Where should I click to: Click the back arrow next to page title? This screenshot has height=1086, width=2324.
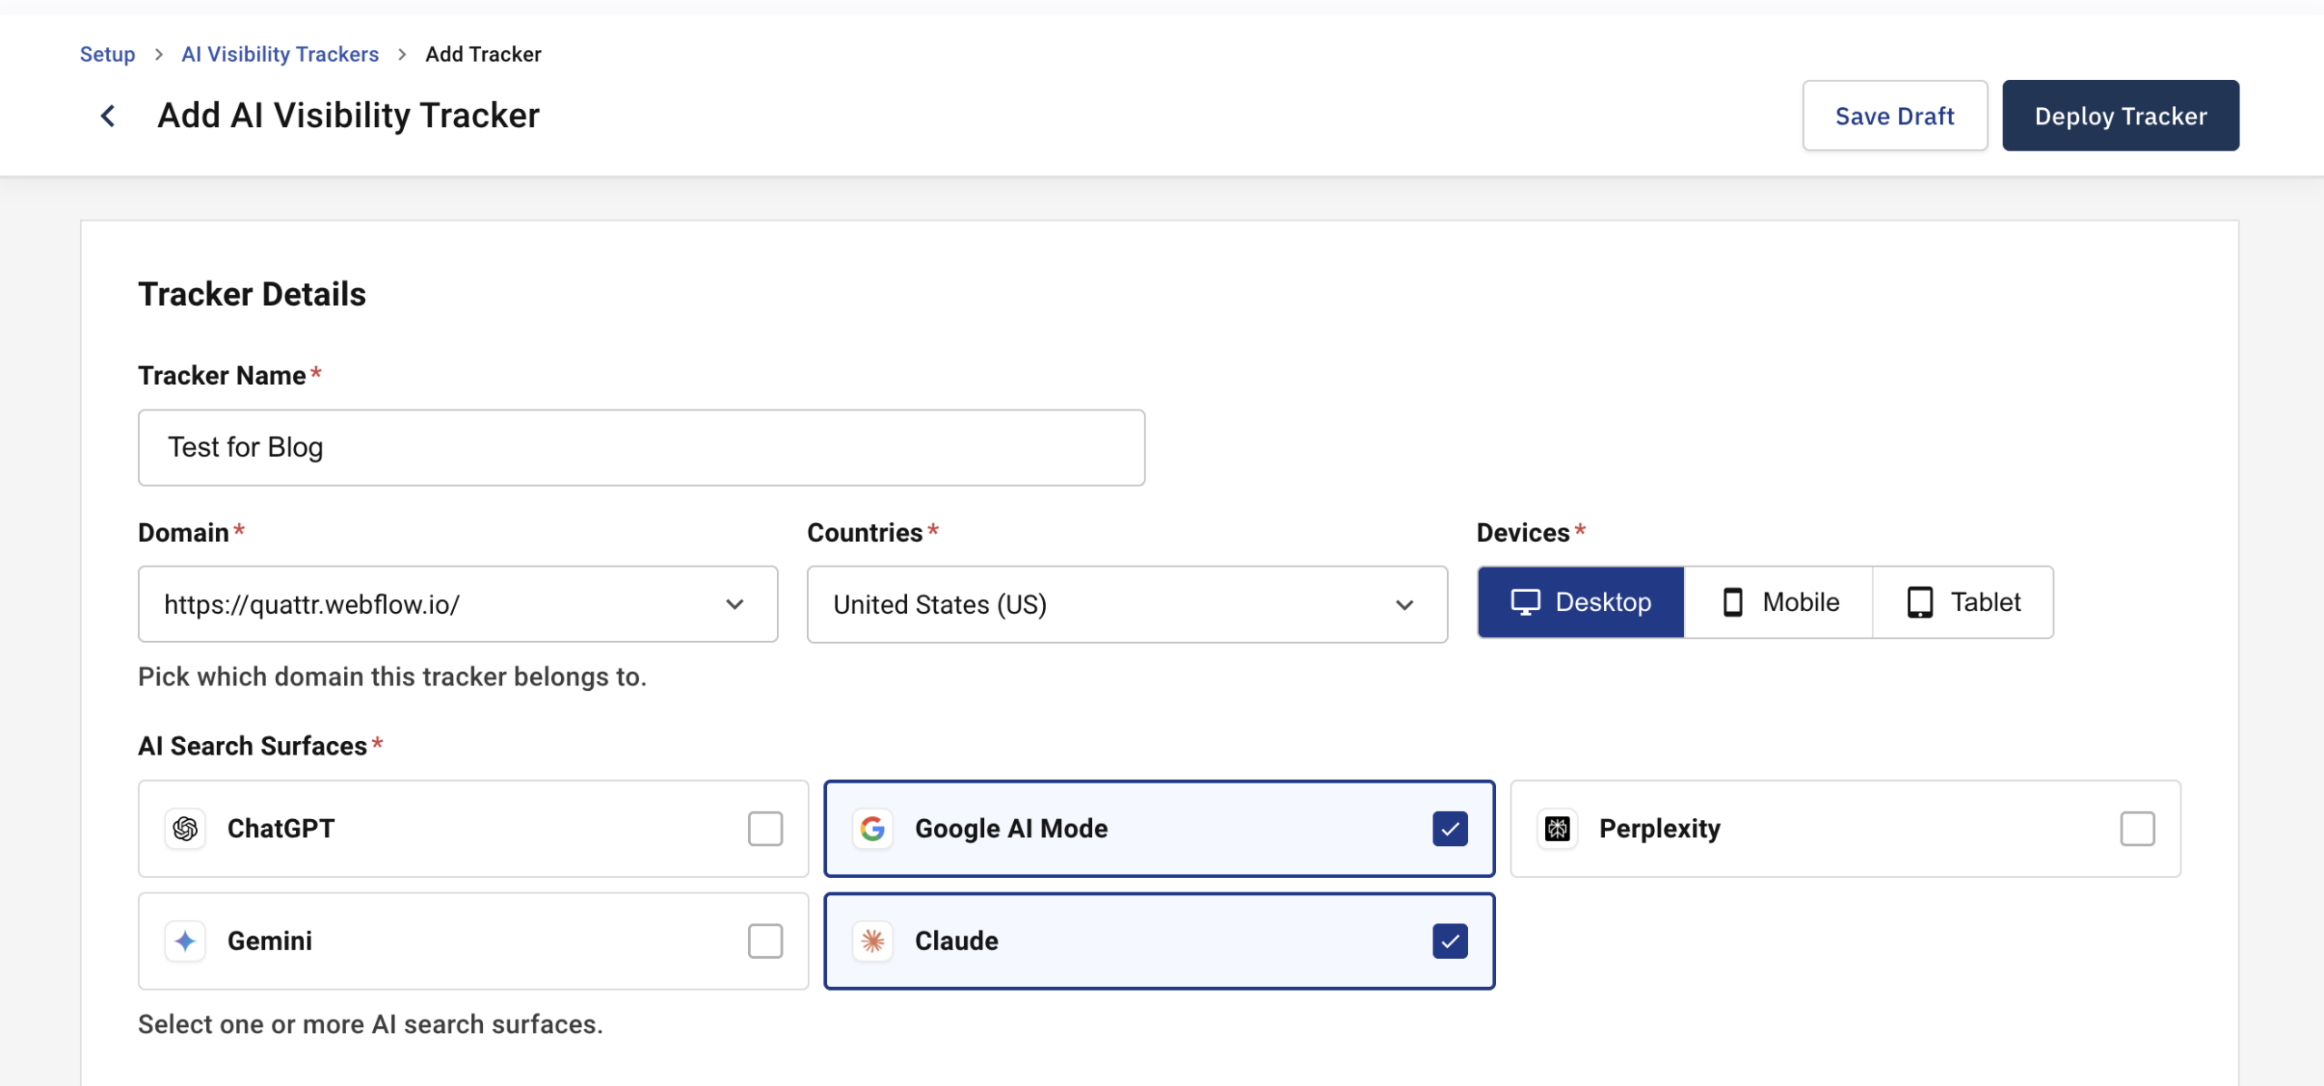coord(108,116)
